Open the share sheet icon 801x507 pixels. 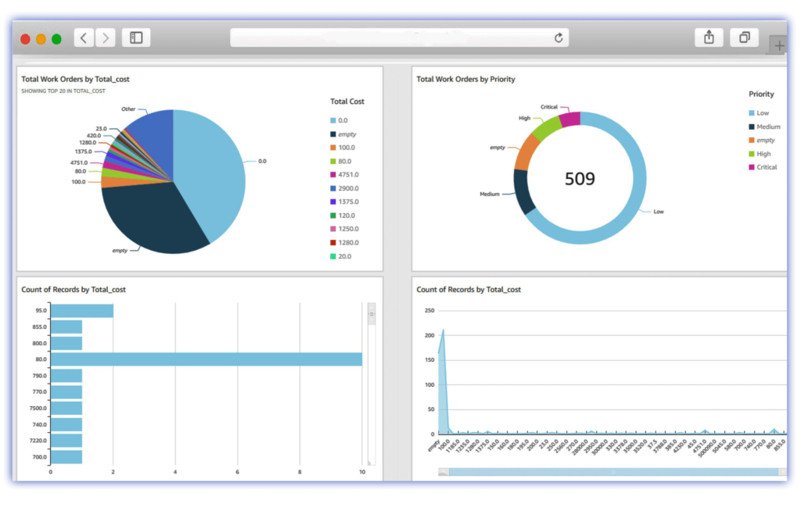click(x=709, y=37)
